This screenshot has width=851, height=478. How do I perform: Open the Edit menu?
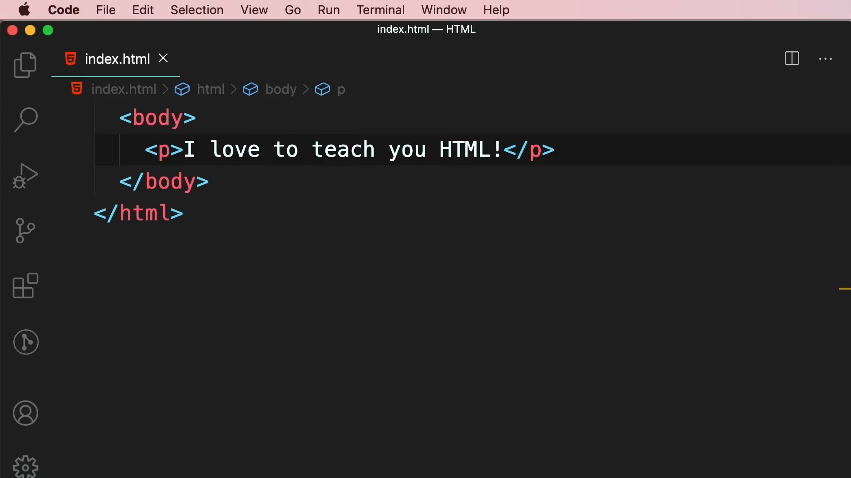pos(143,10)
